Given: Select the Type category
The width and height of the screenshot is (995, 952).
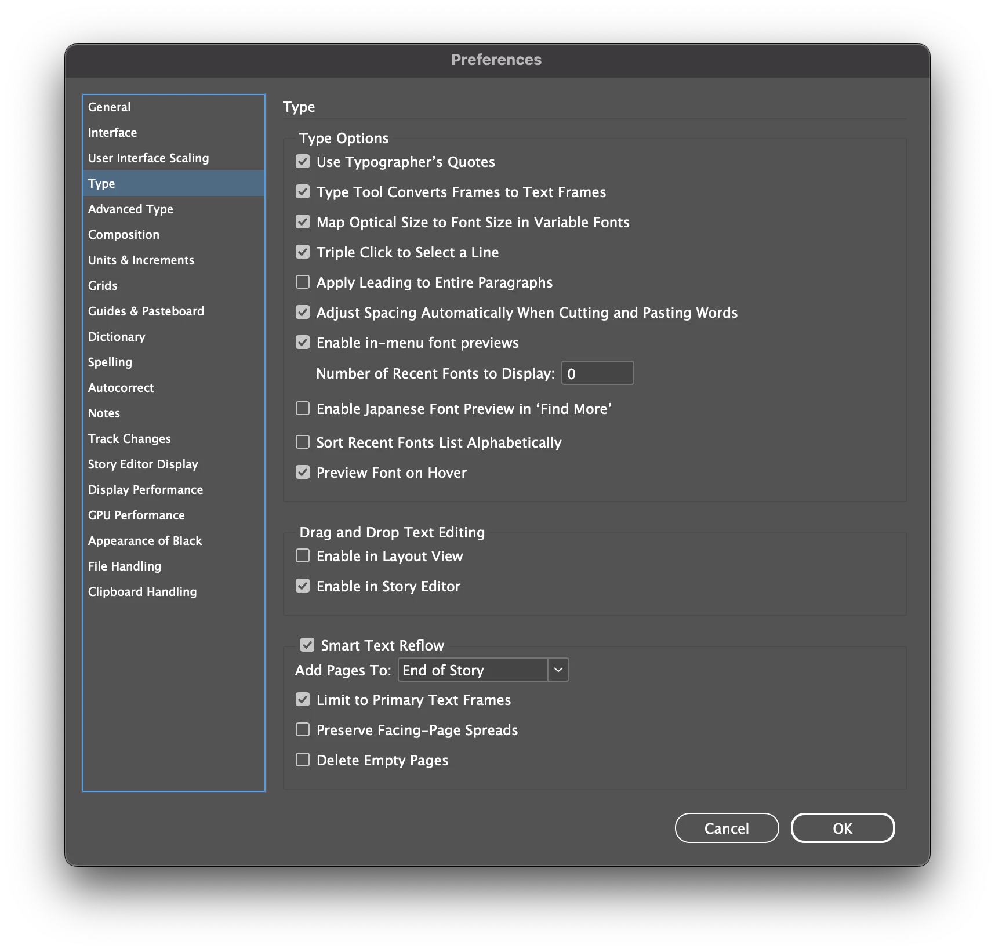Looking at the screenshot, I should pos(174,184).
